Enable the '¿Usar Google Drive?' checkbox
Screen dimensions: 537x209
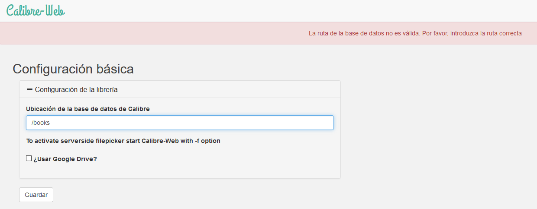pyautogui.click(x=29, y=158)
